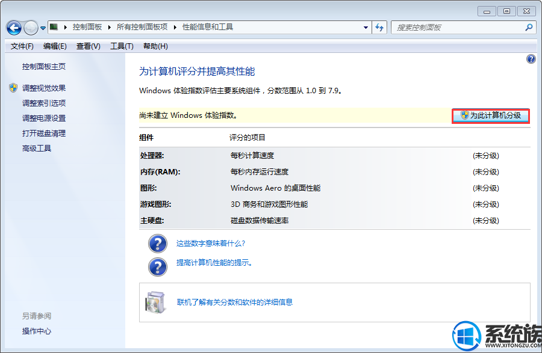
Task: Click 3D 商务和游戏图形性能 text
Action: tap(269, 204)
